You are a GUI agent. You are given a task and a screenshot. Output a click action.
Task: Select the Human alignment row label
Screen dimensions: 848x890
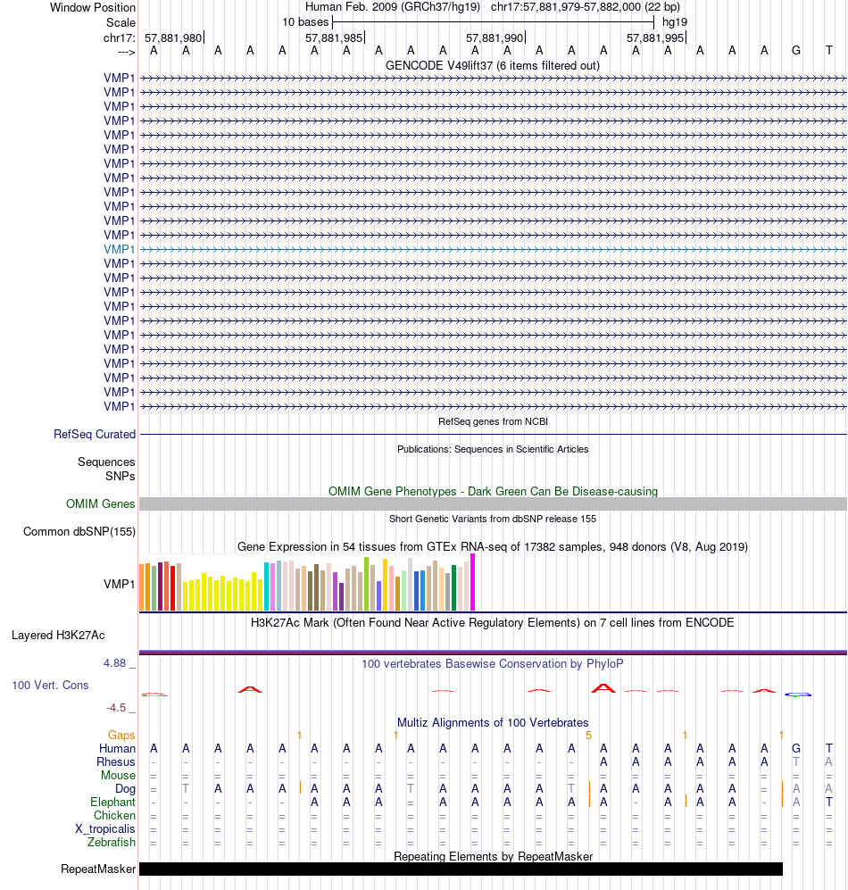pyautogui.click(x=117, y=749)
